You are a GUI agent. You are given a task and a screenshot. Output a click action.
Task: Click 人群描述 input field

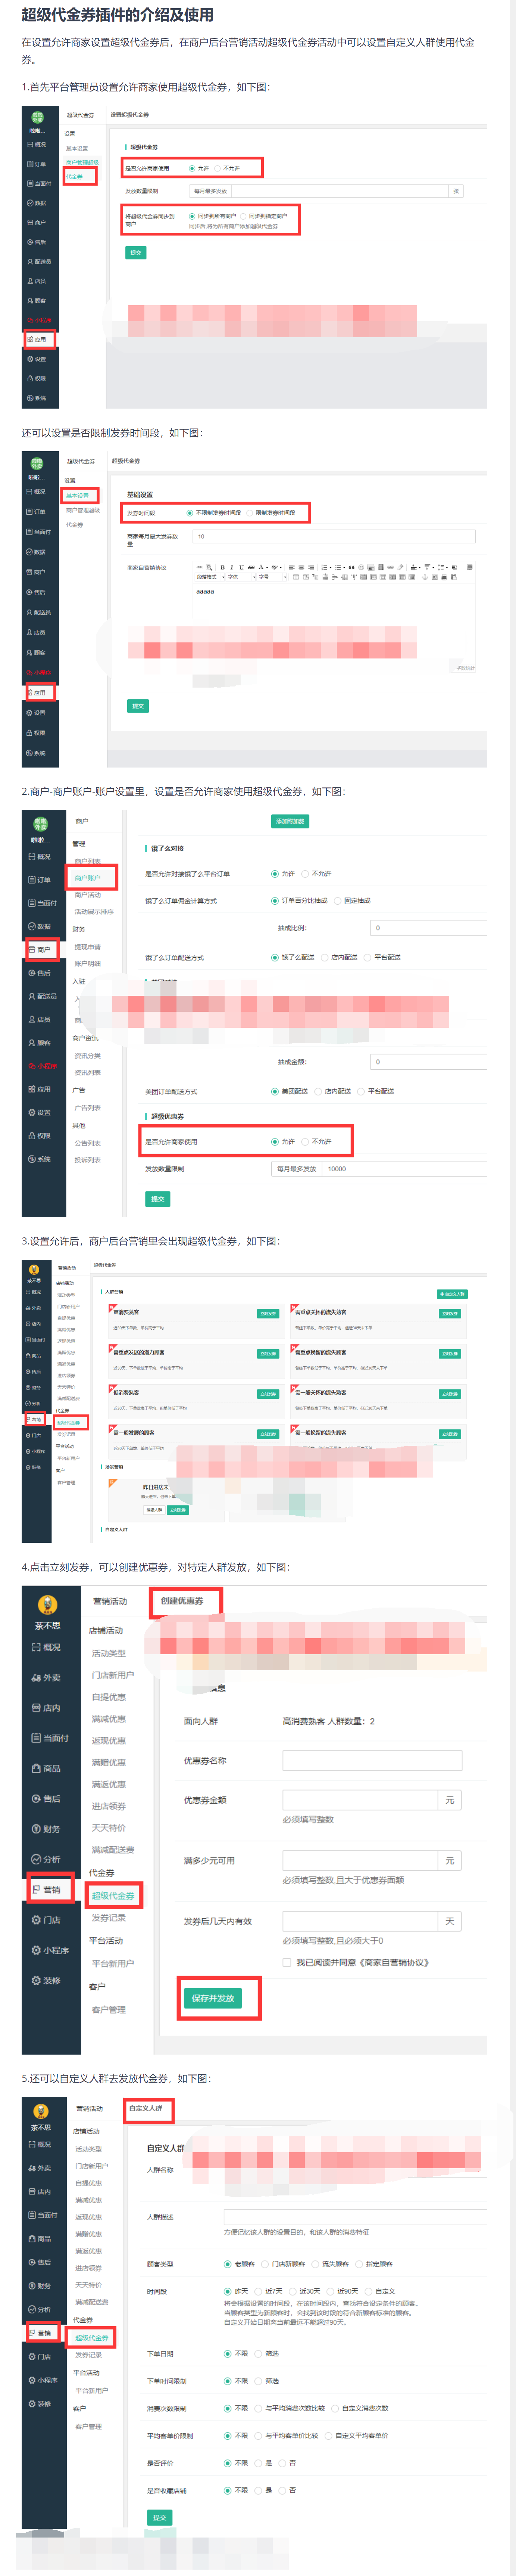354,2217
